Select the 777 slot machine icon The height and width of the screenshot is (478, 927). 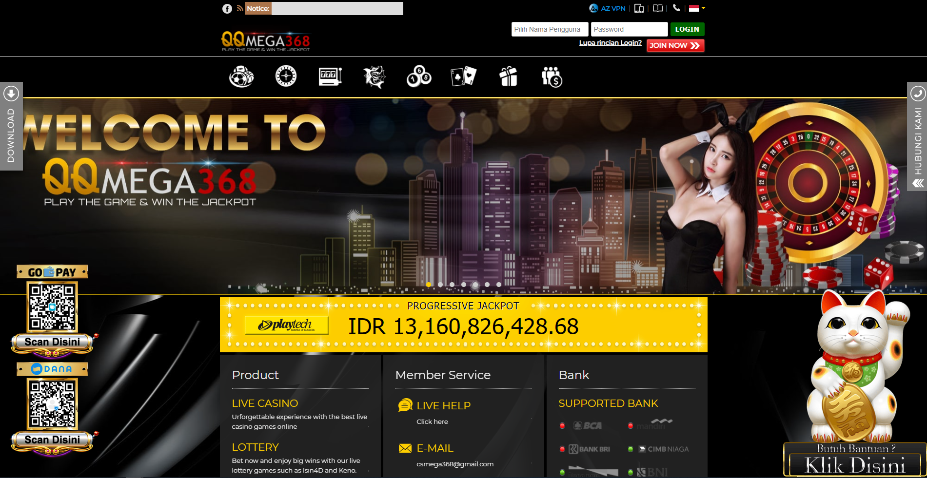pos(330,77)
